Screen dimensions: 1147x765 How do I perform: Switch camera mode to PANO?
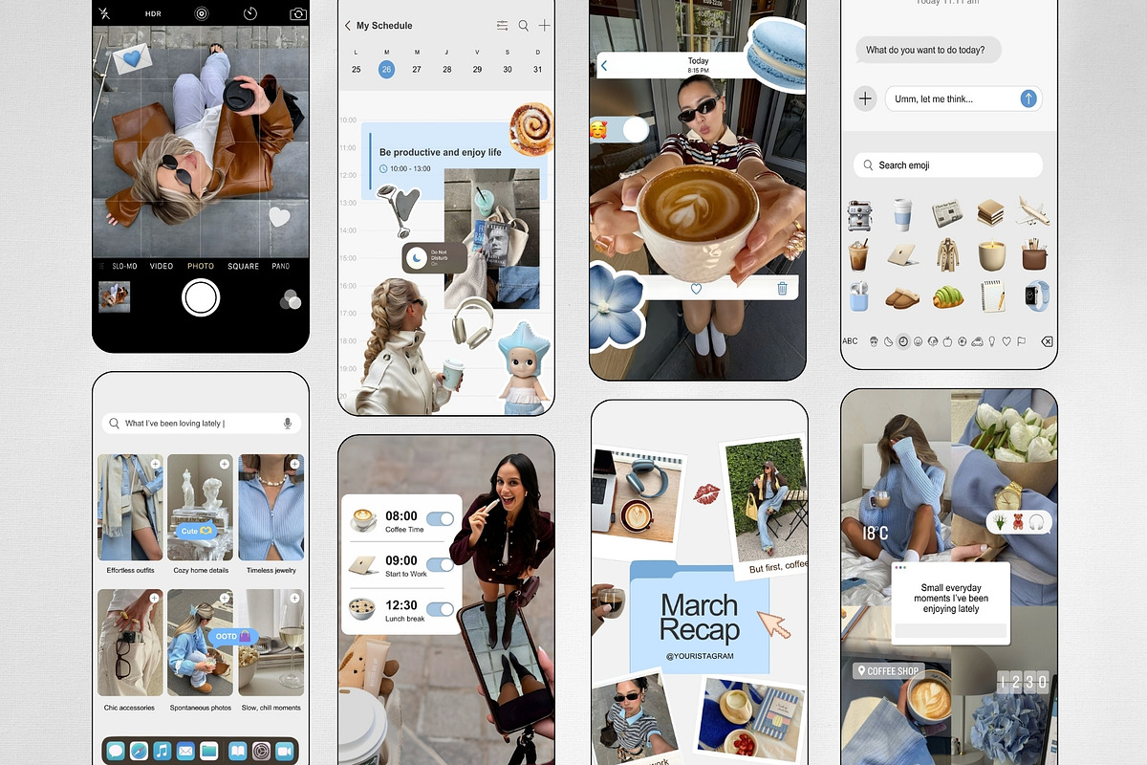(x=281, y=266)
